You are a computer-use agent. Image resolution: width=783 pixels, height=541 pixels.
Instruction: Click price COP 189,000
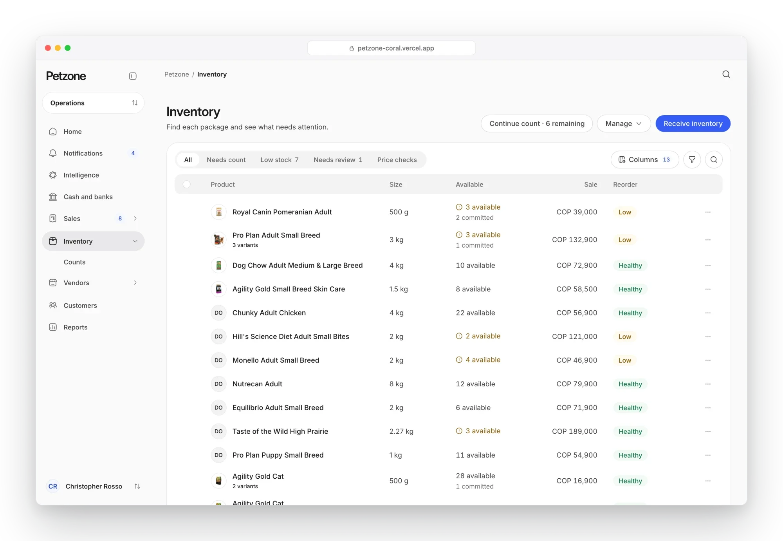[575, 431]
